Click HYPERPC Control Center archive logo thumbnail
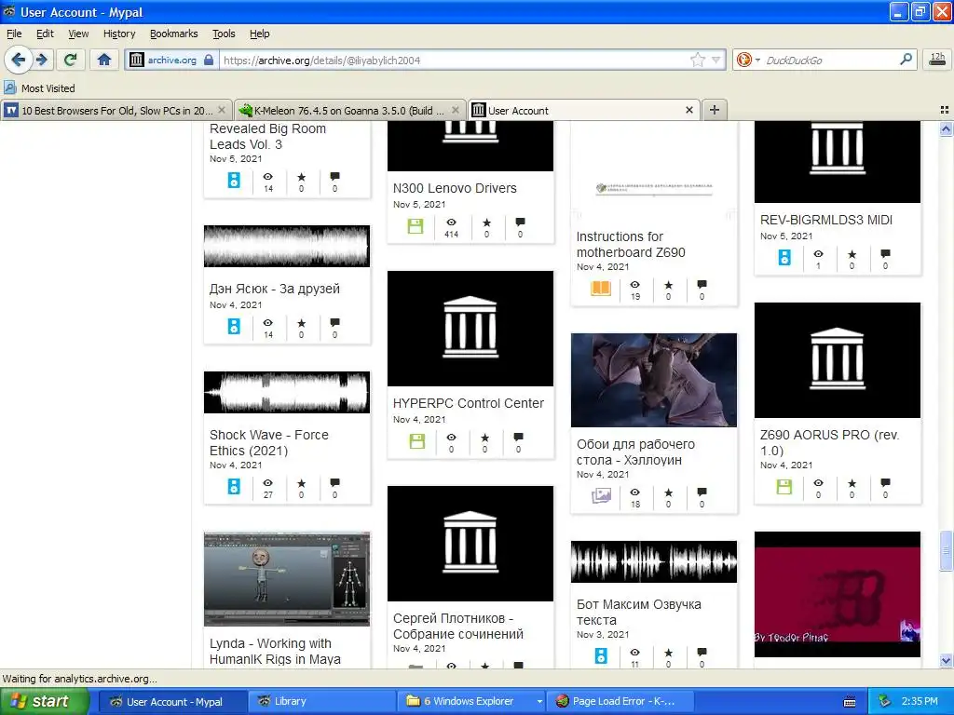The image size is (954, 715). click(x=470, y=329)
